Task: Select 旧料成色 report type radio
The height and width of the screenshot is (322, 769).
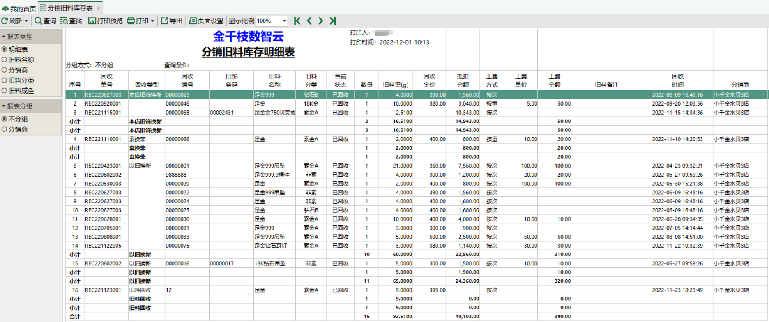Action: [x=5, y=91]
